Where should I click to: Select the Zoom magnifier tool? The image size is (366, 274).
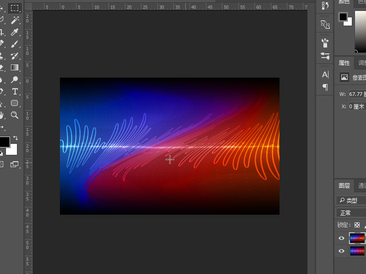tap(15, 115)
